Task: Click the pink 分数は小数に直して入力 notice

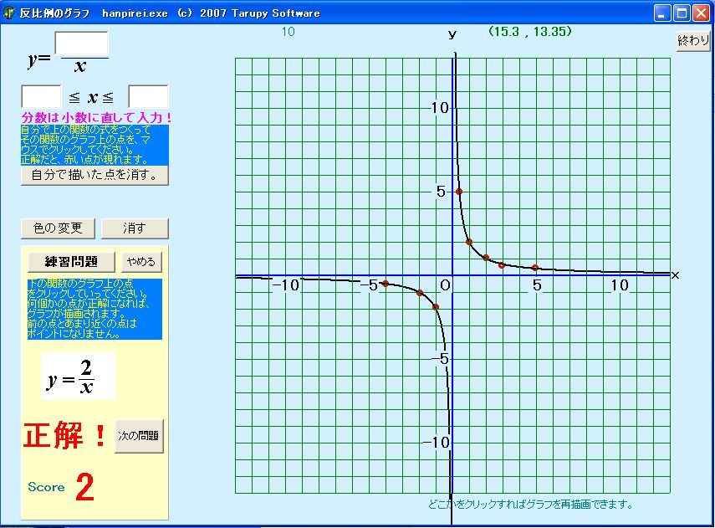Action: pos(96,118)
